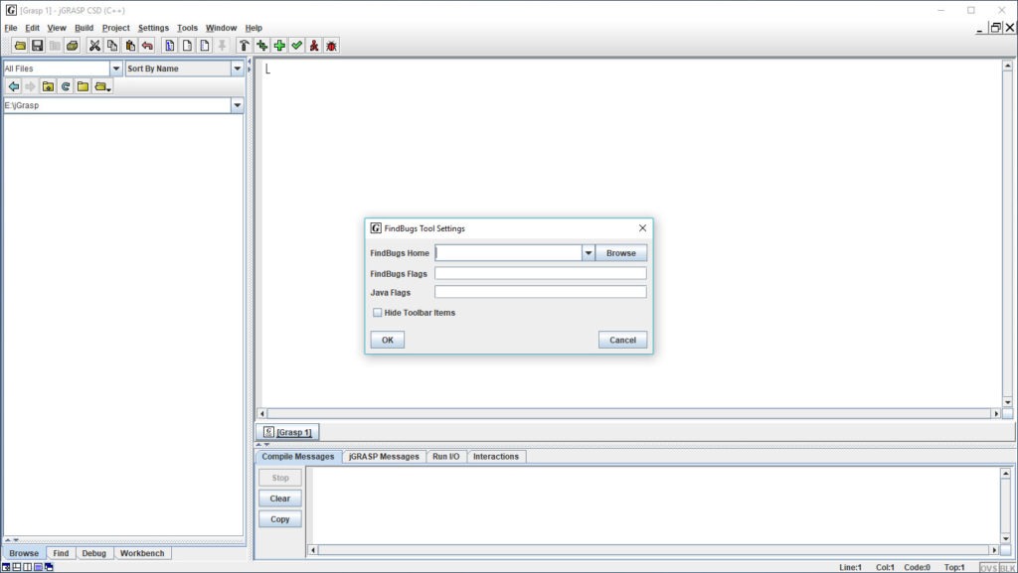The height and width of the screenshot is (573, 1018).
Task: Select the Compile Messages tab
Action: (x=298, y=457)
